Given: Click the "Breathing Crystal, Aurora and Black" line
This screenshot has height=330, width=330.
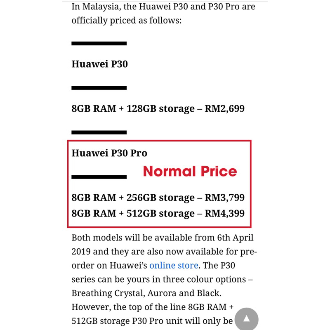Looking at the screenshot, I should pyautogui.click(x=146, y=293).
